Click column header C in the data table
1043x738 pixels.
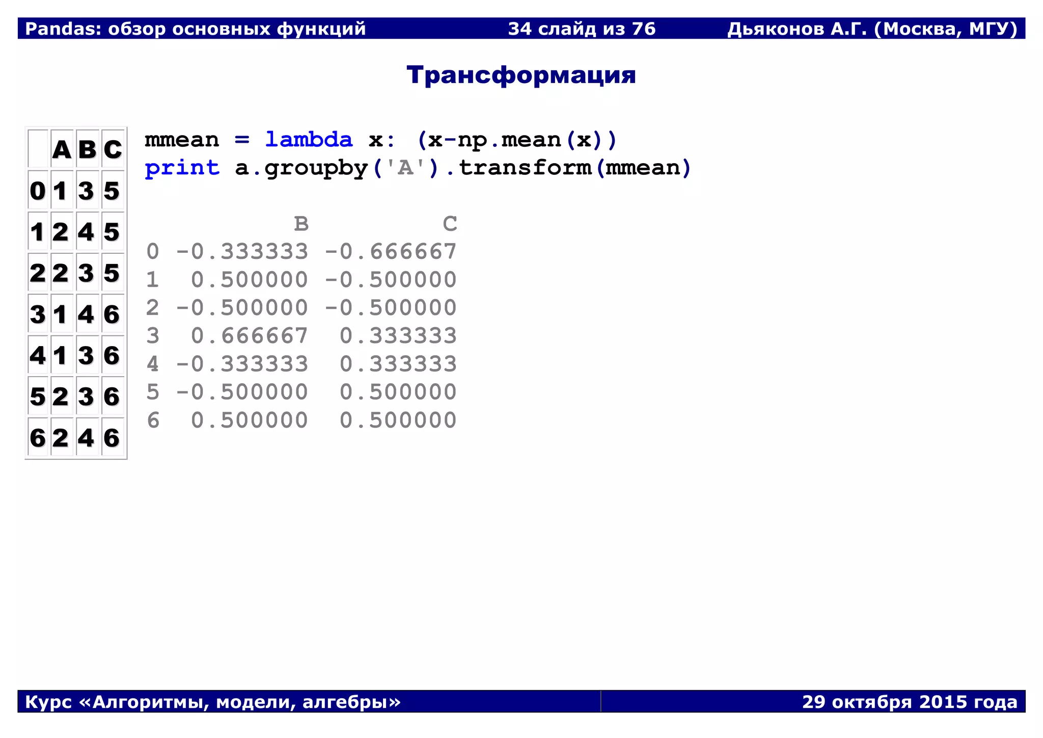[x=113, y=149]
